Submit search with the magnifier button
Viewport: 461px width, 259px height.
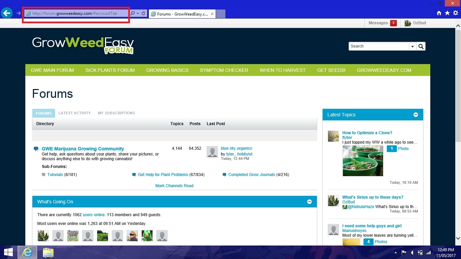point(421,46)
